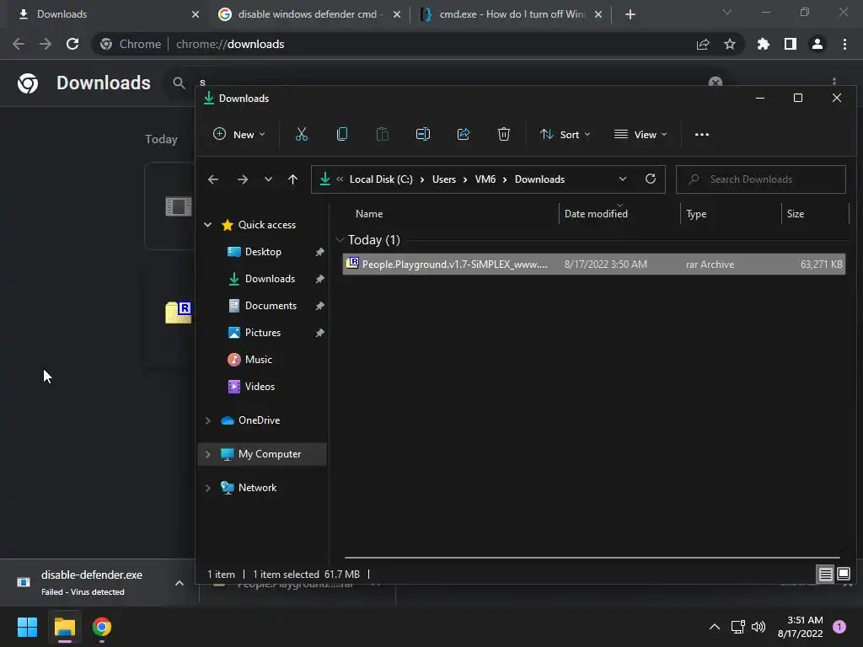Open a new Chrome tab
863x647 pixels.
[x=630, y=14]
